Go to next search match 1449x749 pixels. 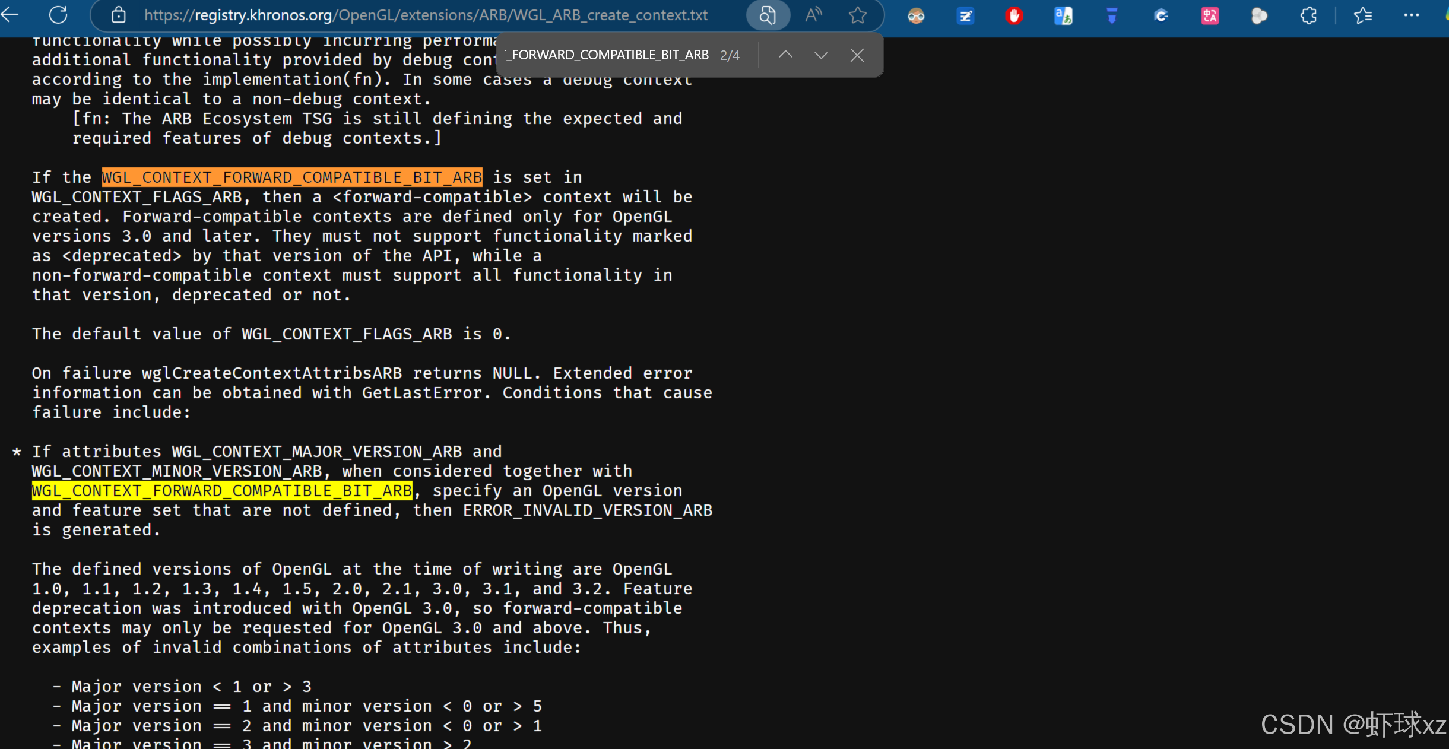(x=820, y=55)
